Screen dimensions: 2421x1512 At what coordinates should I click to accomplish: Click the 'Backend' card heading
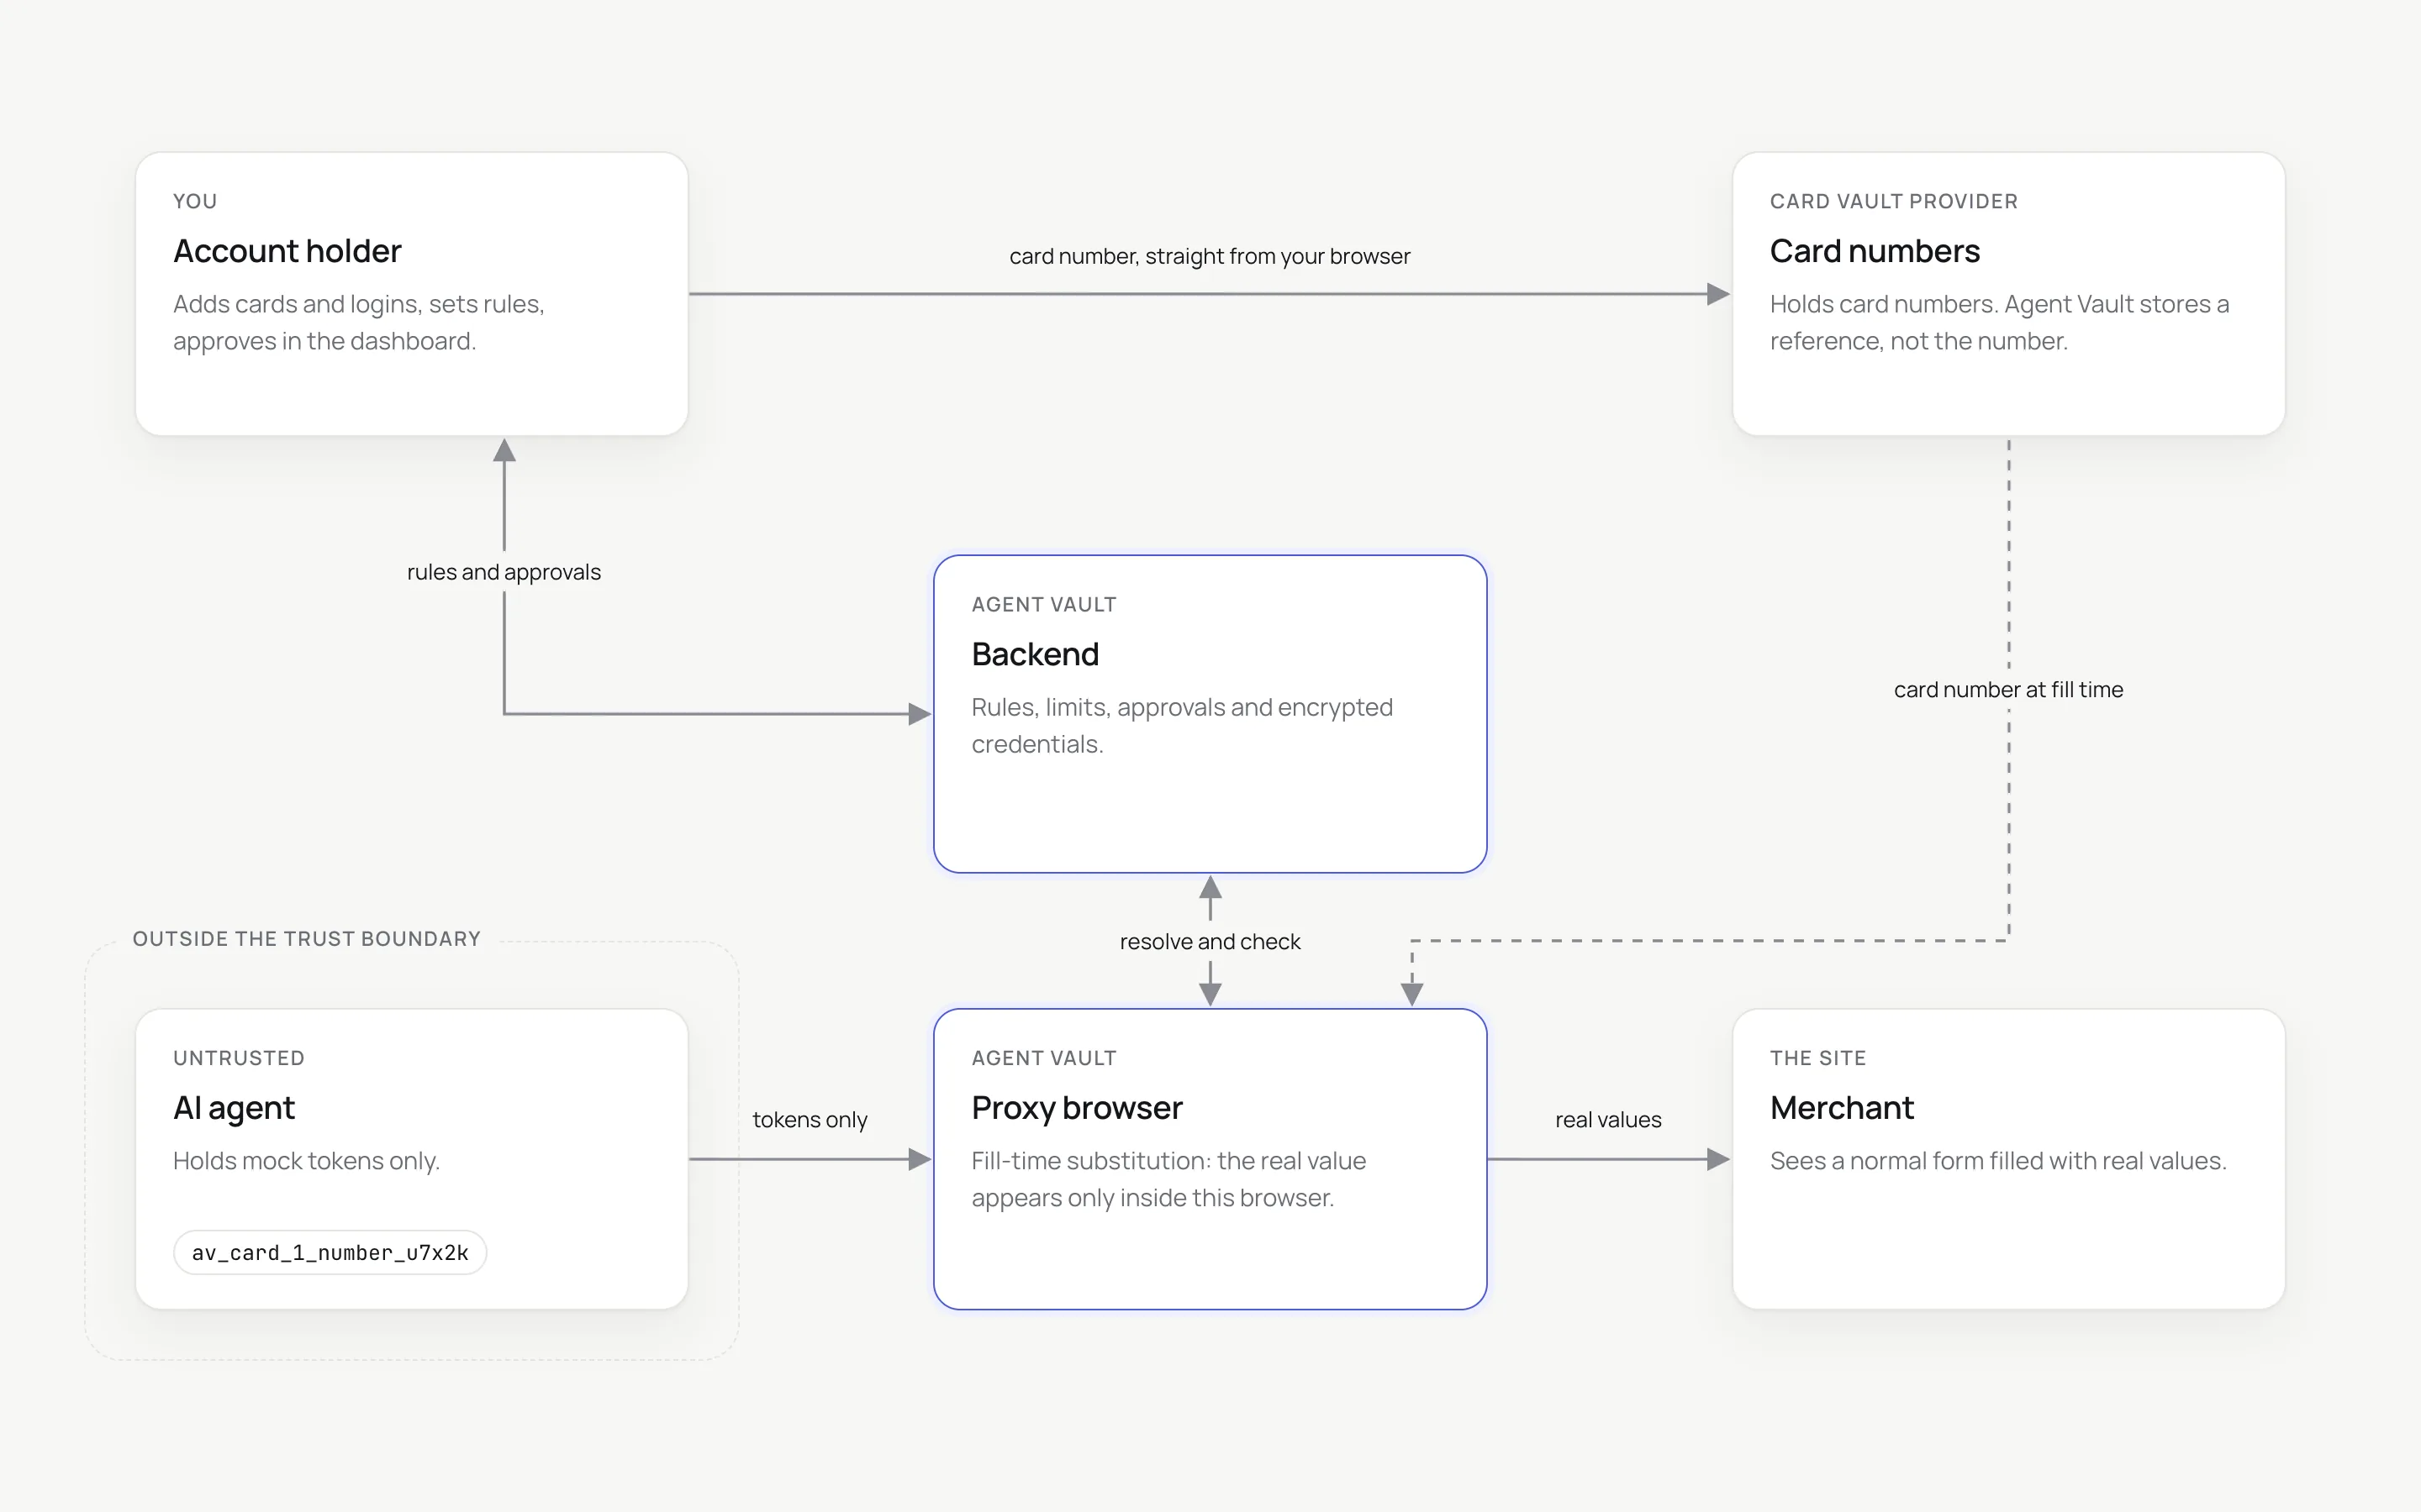click(x=1036, y=654)
